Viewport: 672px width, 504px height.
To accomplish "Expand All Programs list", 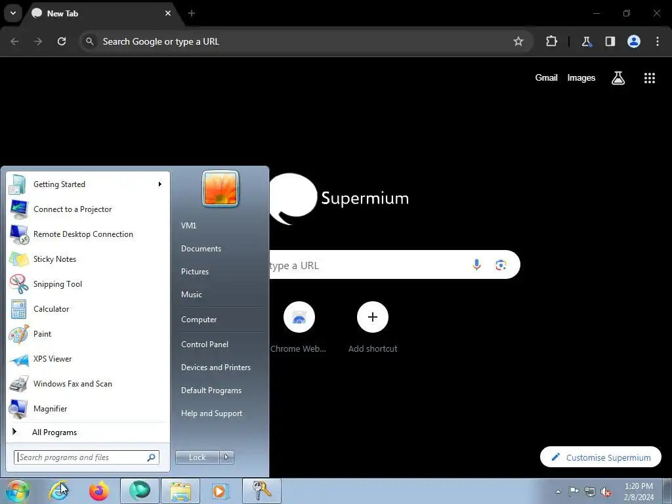I will point(87,432).
